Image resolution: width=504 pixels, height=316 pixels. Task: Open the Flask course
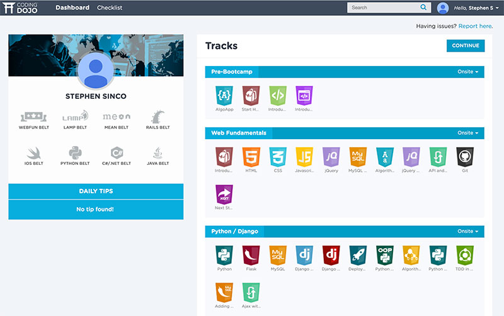(x=251, y=256)
